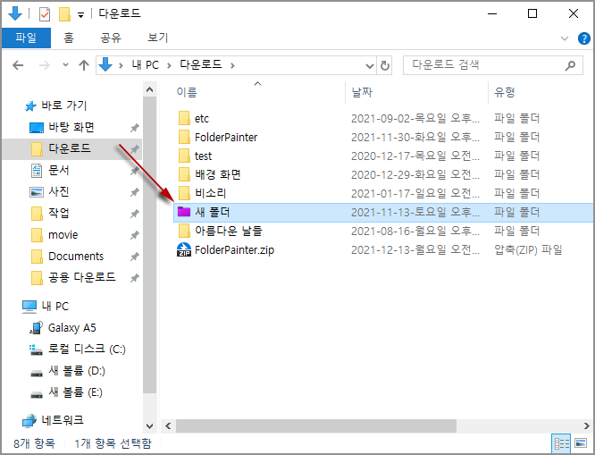595x455 pixels.
Task: Select the etc folder icon
Action: point(184,118)
